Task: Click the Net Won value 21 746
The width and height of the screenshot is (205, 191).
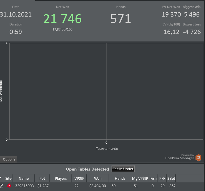Action: [63, 19]
